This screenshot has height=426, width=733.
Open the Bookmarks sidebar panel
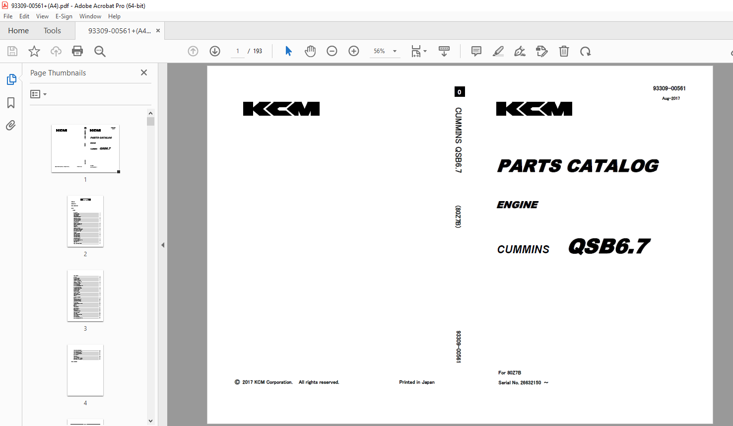(11, 103)
